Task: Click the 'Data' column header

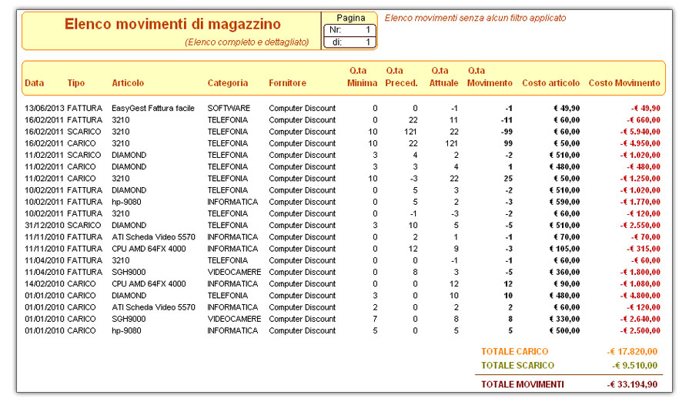Action: point(35,83)
